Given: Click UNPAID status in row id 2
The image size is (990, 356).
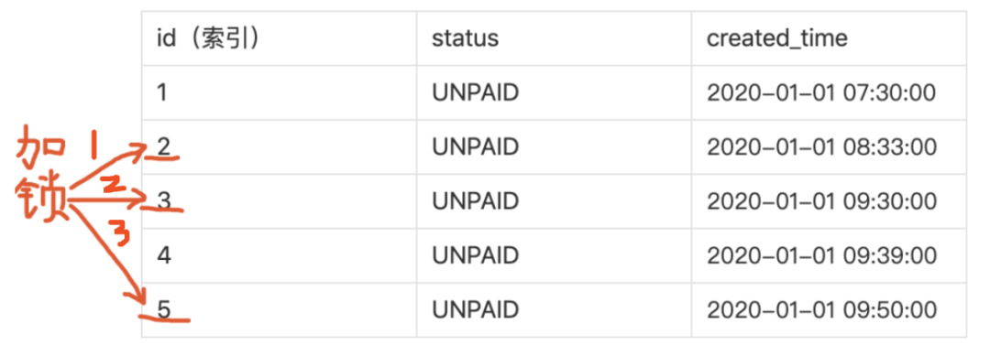Looking at the screenshot, I should 475,146.
